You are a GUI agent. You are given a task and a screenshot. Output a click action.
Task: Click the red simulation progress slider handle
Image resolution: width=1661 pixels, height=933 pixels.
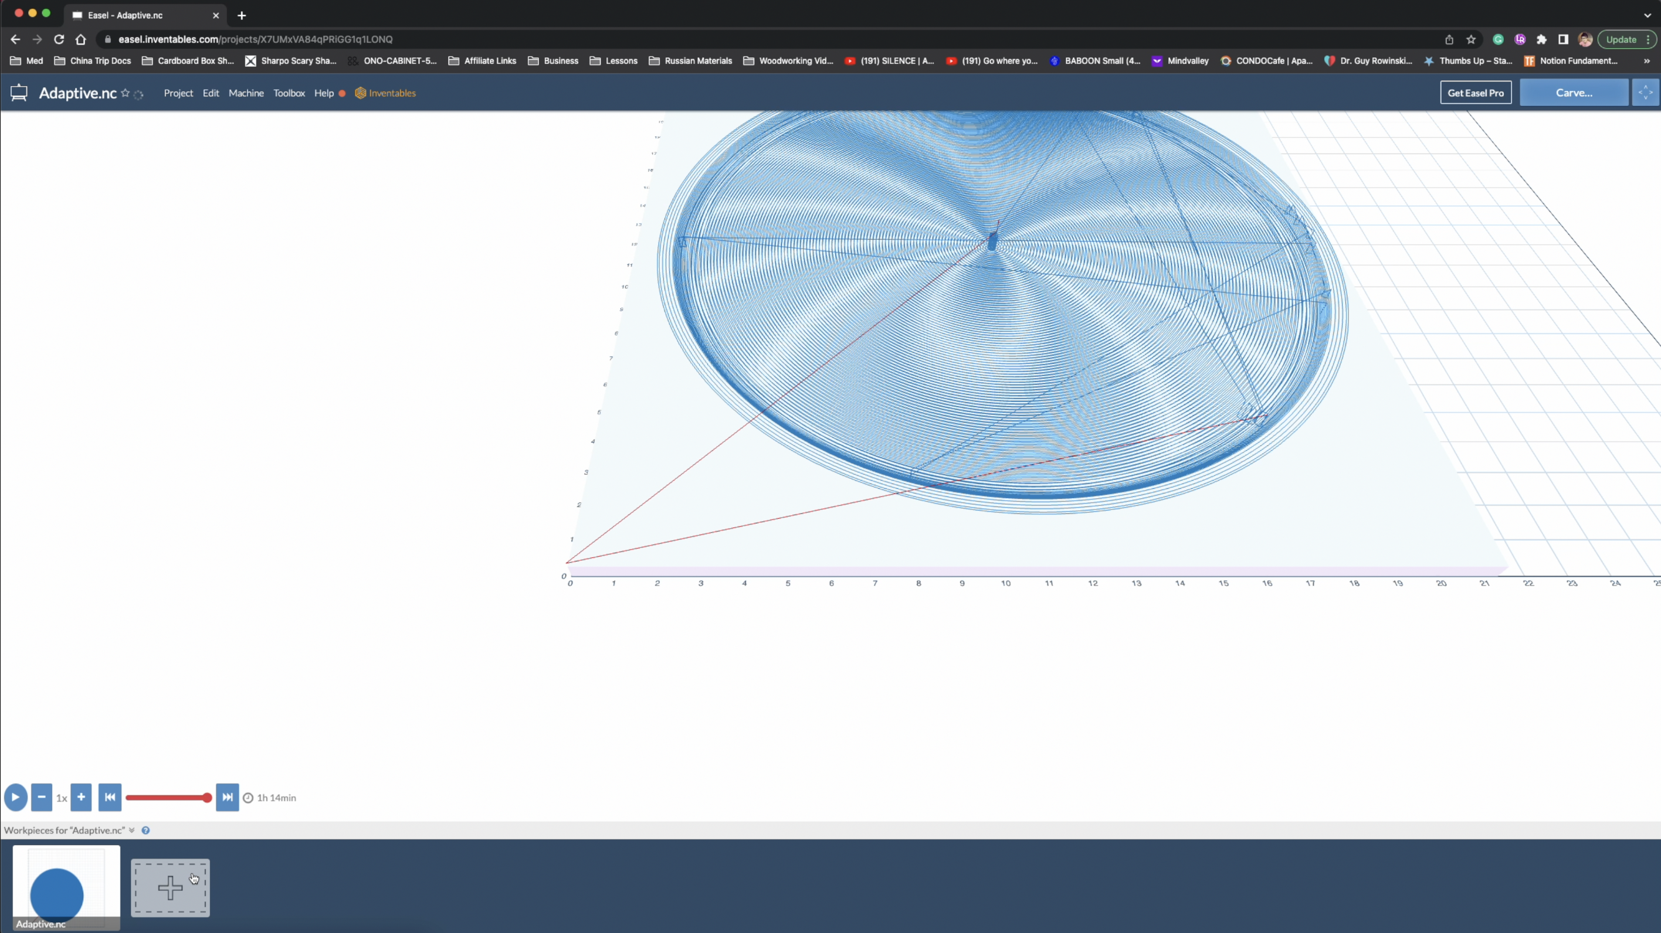(x=207, y=798)
